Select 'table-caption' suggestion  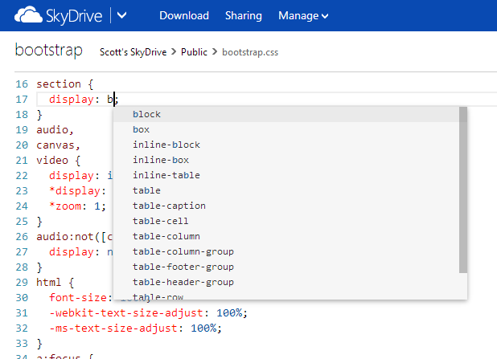[x=286, y=206]
